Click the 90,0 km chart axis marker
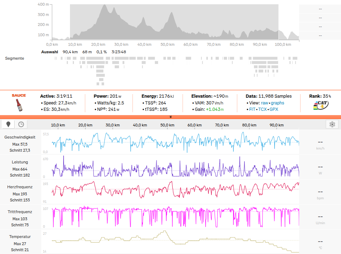This screenshot has height=254, width=341. pyautogui.click(x=277, y=125)
